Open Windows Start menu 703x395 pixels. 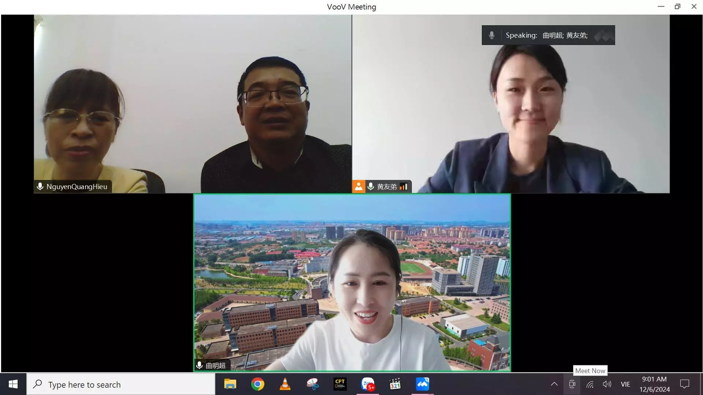point(13,384)
